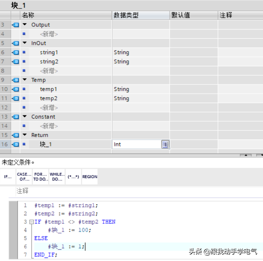This screenshot has width=263, height=261.
Task: Click the IF... code snippet button
Action: [x=8, y=177]
